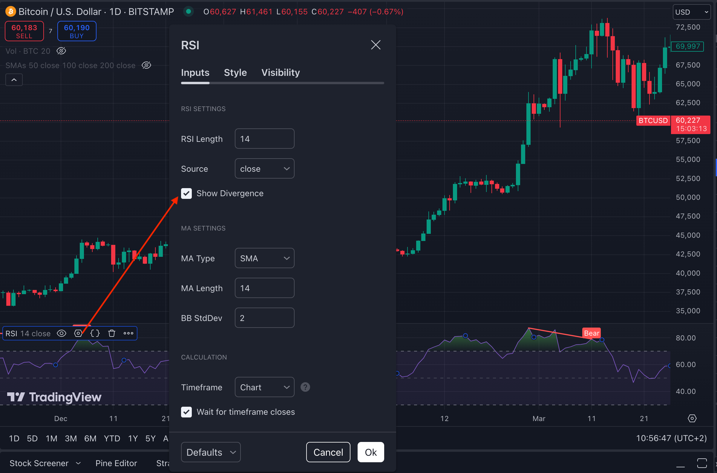Collapse the indicator legend chevron
717x473 pixels.
(14, 80)
